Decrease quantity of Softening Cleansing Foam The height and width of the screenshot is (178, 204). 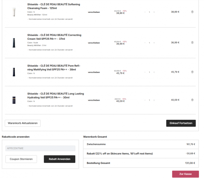coord(145,12)
